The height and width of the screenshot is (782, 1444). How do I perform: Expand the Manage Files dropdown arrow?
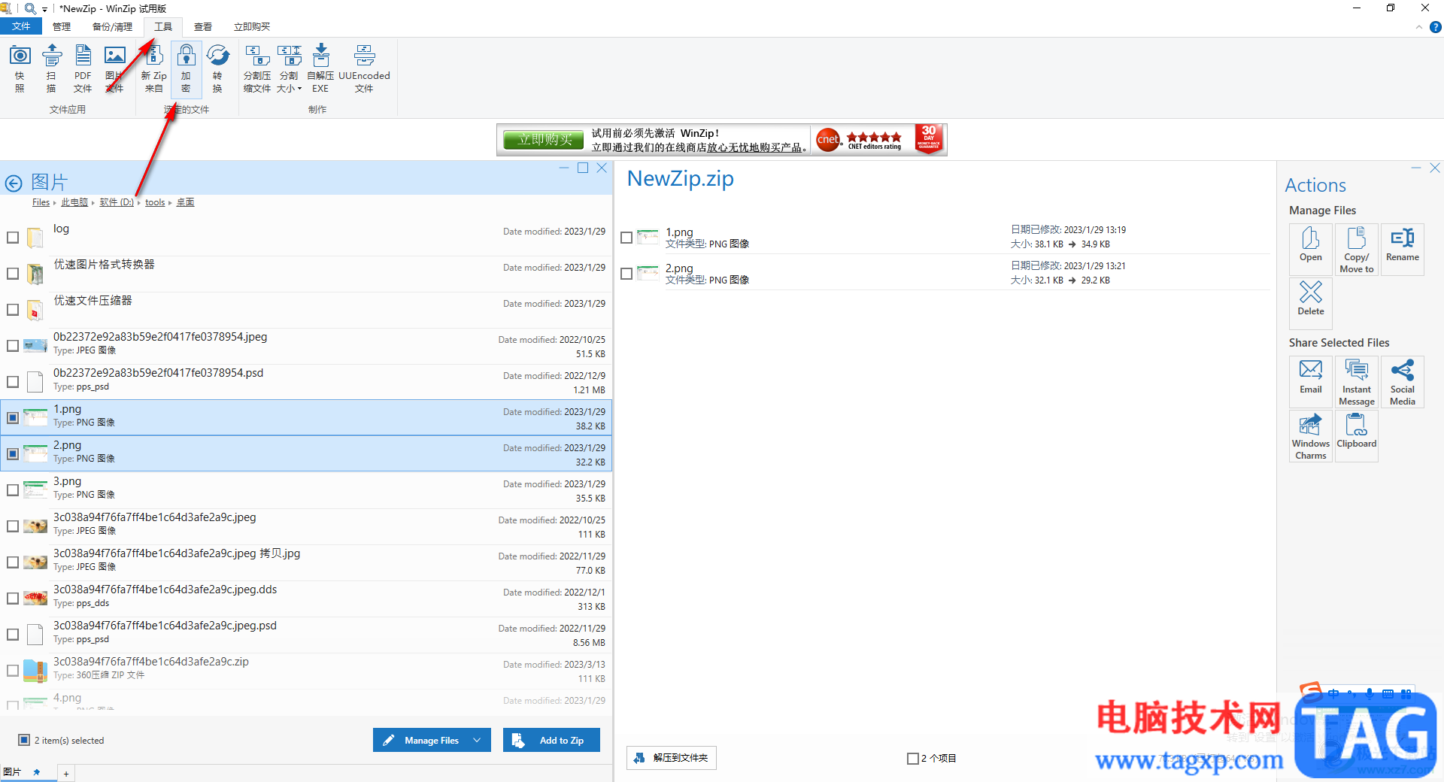click(478, 741)
